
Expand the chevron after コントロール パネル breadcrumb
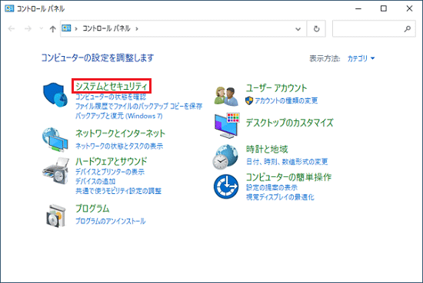pos(137,28)
